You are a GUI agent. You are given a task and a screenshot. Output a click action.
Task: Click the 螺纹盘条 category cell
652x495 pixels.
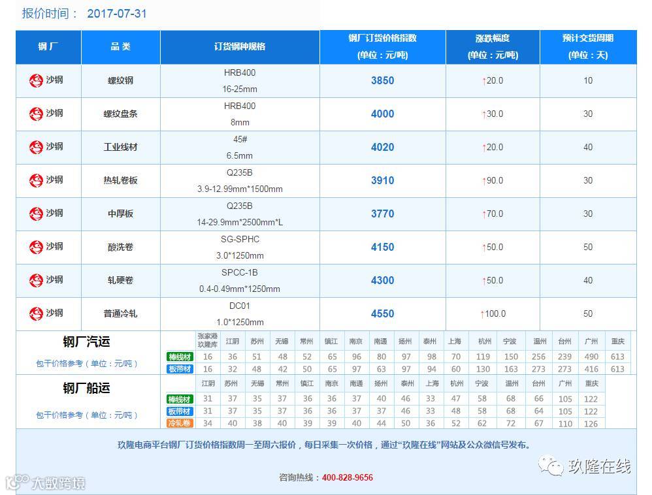pos(121,114)
